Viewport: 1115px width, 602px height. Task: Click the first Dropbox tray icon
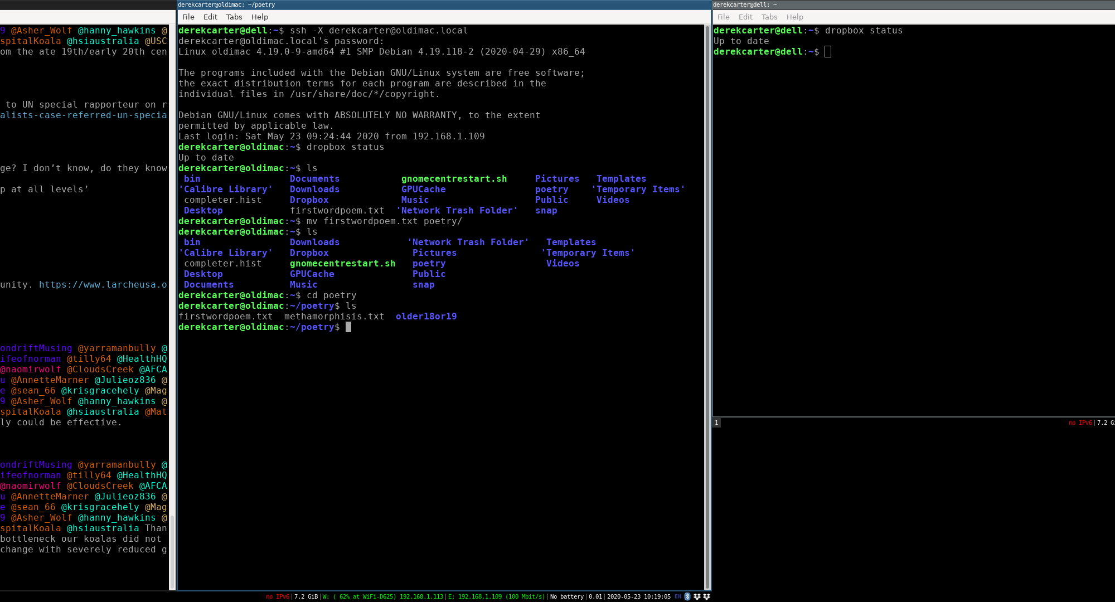pos(697,596)
